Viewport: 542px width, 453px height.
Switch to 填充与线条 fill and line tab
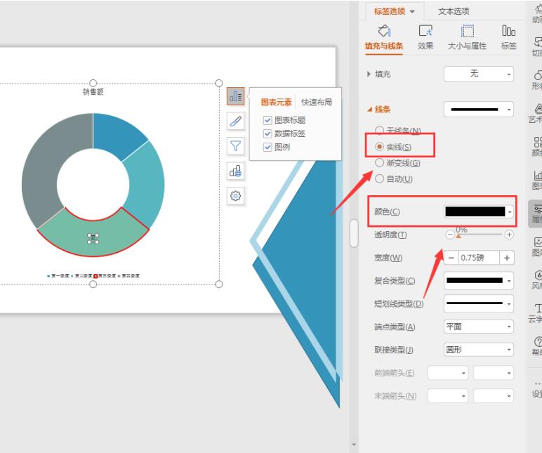tap(384, 38)
